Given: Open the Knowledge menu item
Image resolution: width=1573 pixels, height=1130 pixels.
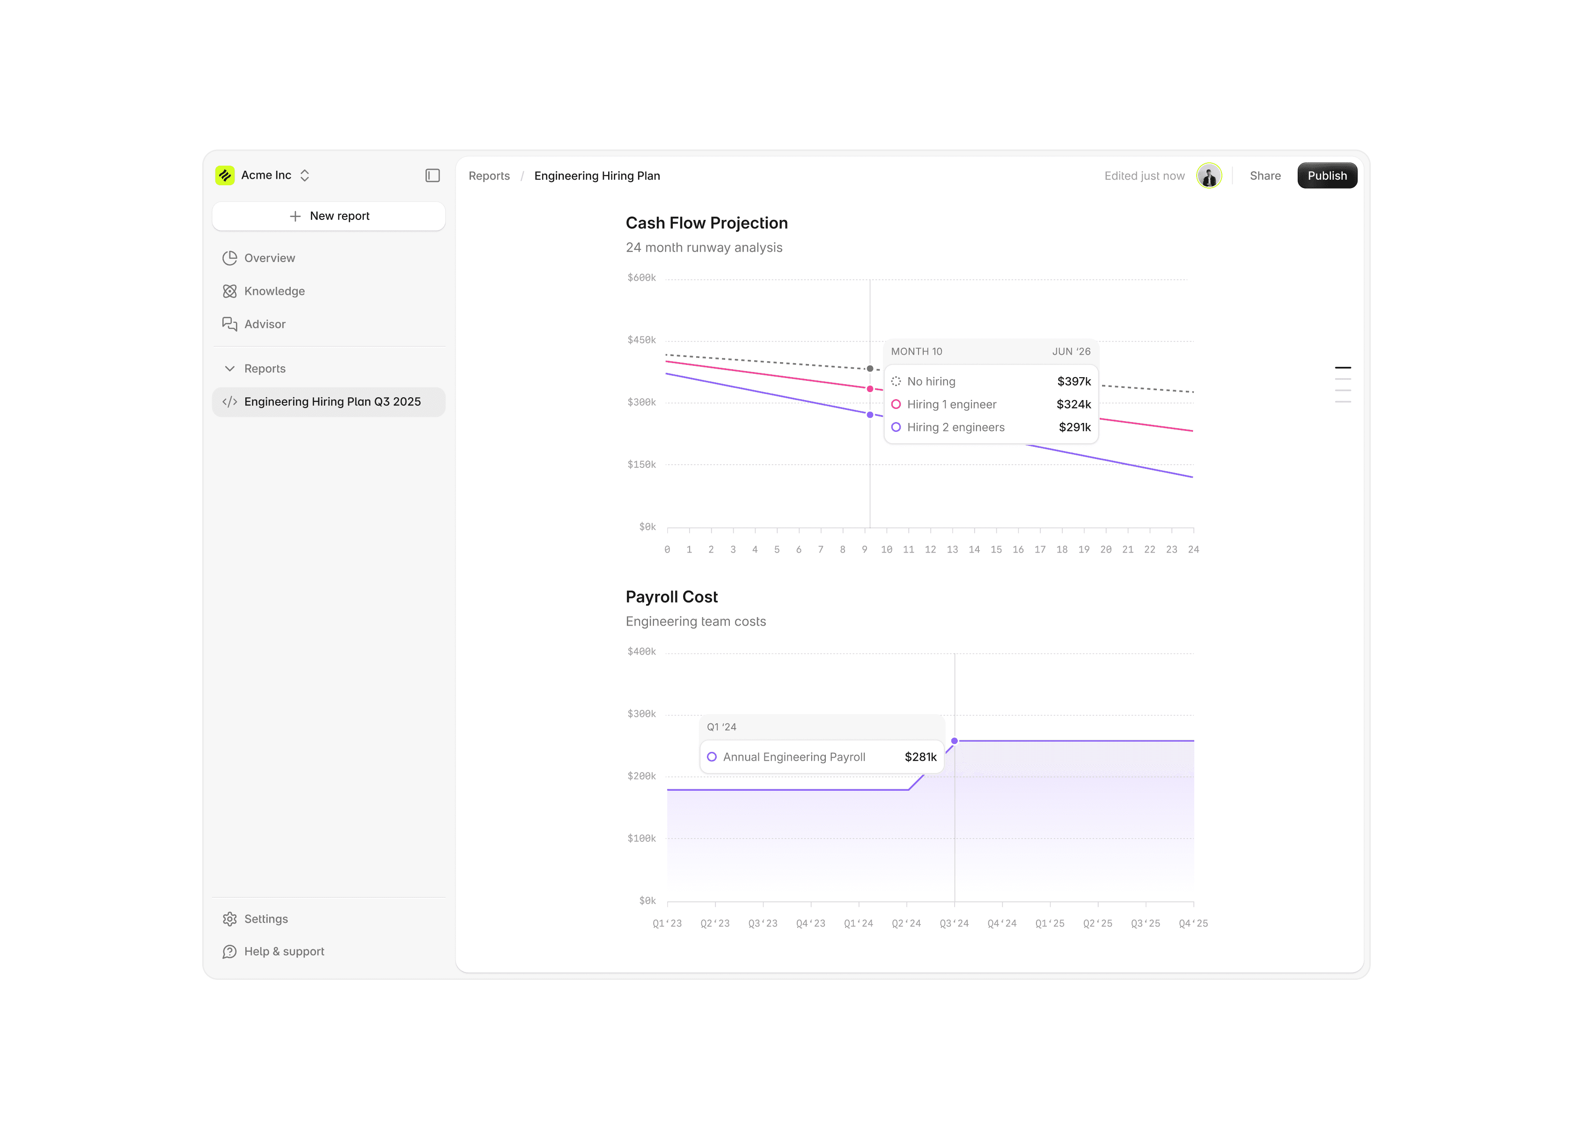Looking at the screenshot, I should 274,291.
